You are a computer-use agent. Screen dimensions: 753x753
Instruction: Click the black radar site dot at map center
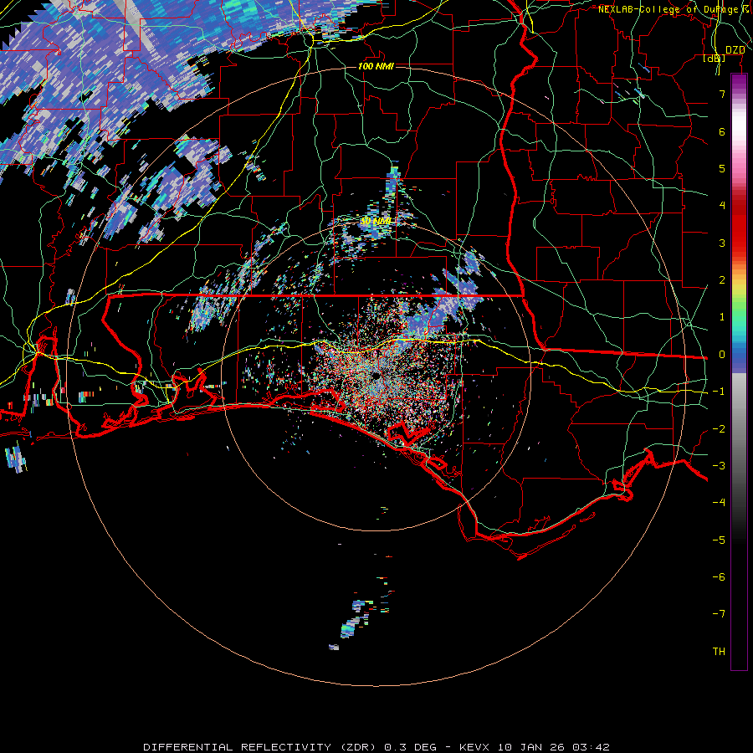tap(374, 375)
